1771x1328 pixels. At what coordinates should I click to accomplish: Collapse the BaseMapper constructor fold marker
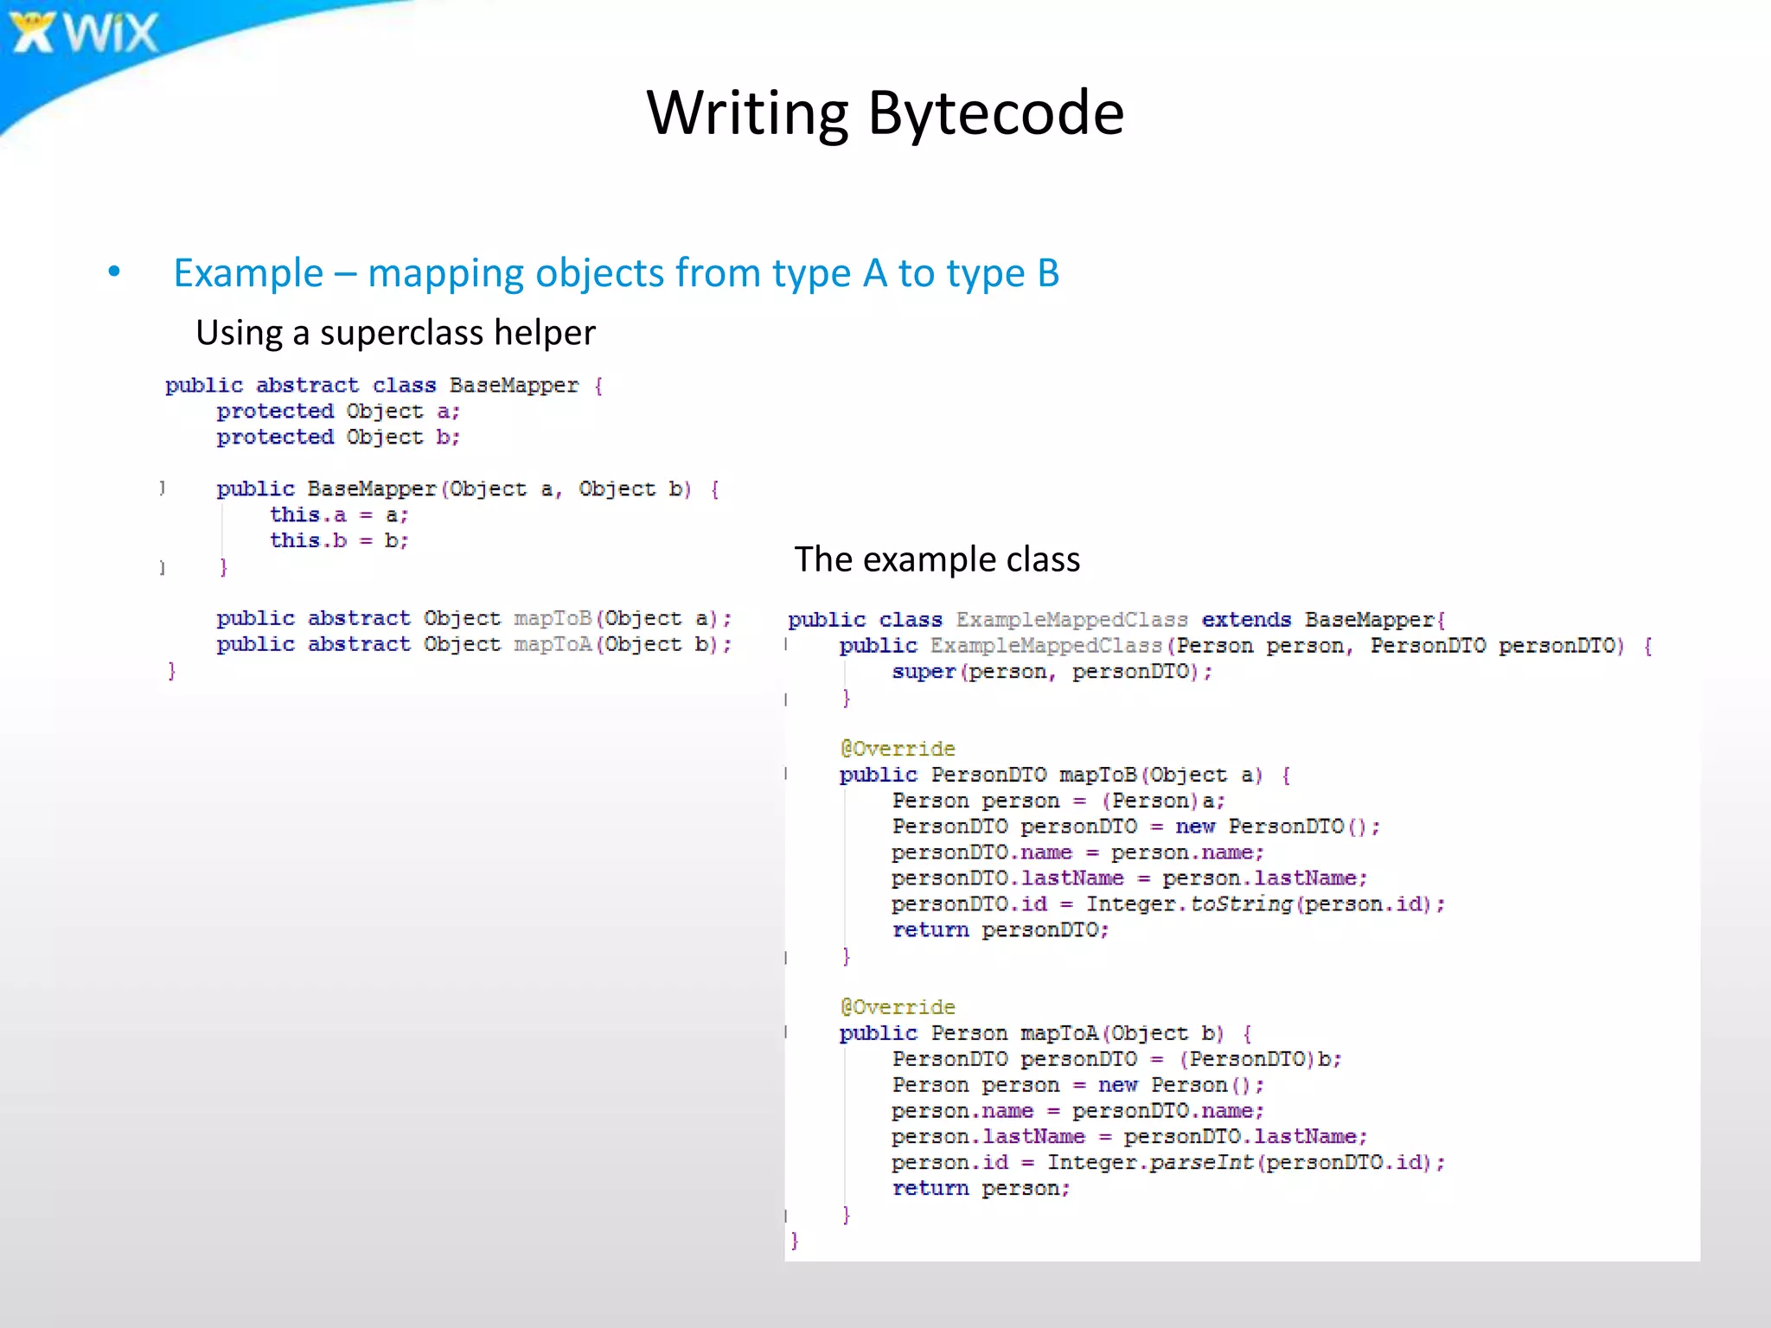pyautogui.click(x=162, y=488)
